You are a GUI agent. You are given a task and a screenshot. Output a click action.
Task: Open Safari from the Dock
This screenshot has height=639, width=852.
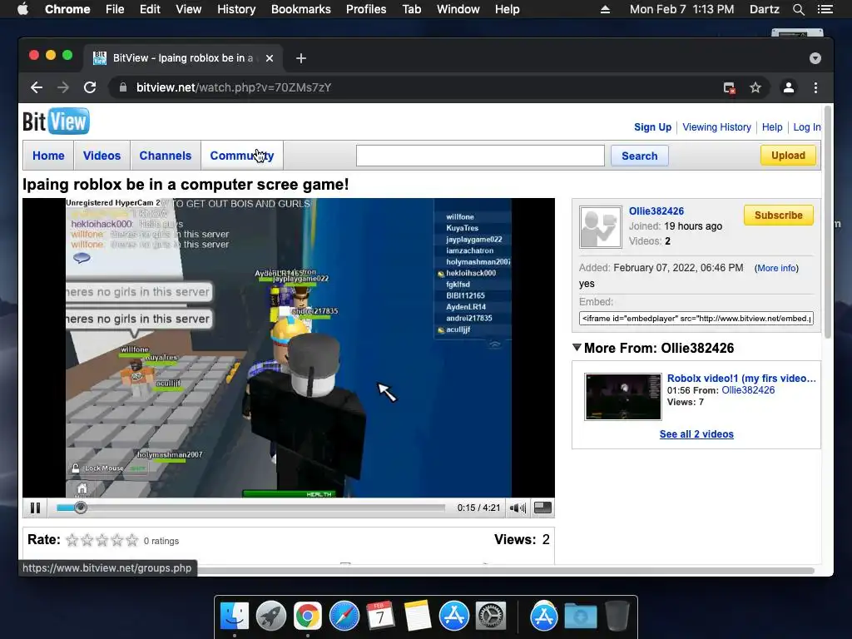pos(344,617)
